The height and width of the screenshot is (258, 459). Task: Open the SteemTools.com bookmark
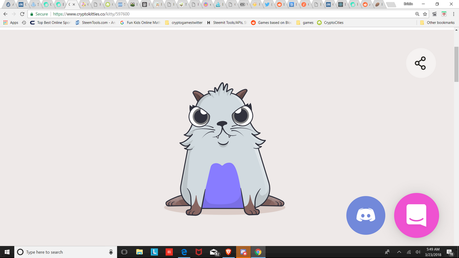[x=95, y=23]
